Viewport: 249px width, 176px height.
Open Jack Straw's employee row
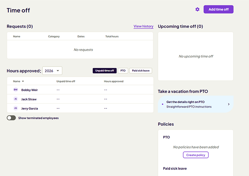(x=29, y=99)
